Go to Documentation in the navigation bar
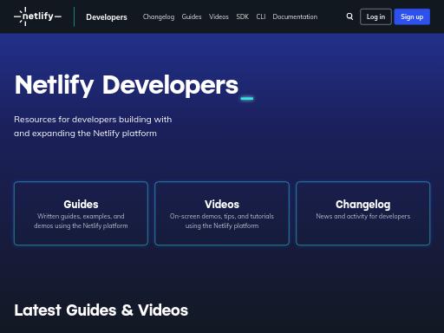The height and width of the screenshot is (333, 444). pyautogui.click(x=295, y=16)
